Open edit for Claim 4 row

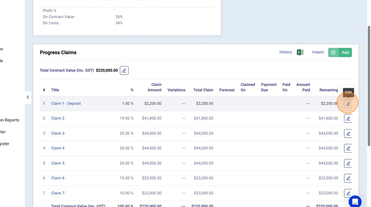pos(348,148)
